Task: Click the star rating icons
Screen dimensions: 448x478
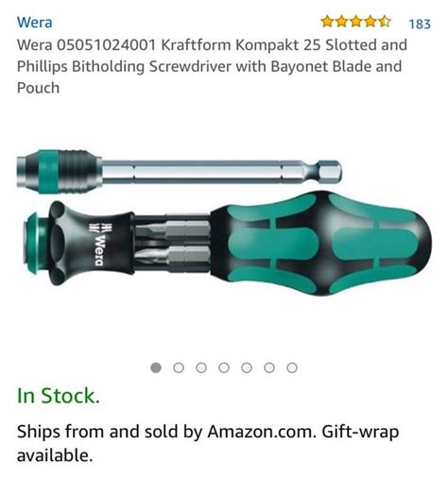Action: 355,22
